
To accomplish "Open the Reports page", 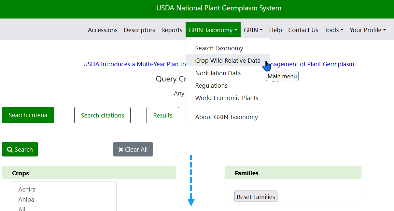I will (172, 30).
